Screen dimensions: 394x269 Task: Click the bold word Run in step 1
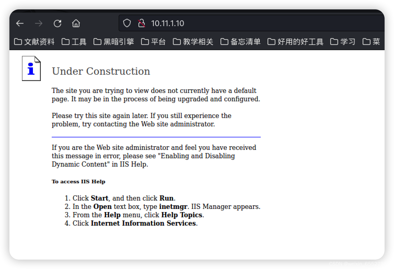166,198
